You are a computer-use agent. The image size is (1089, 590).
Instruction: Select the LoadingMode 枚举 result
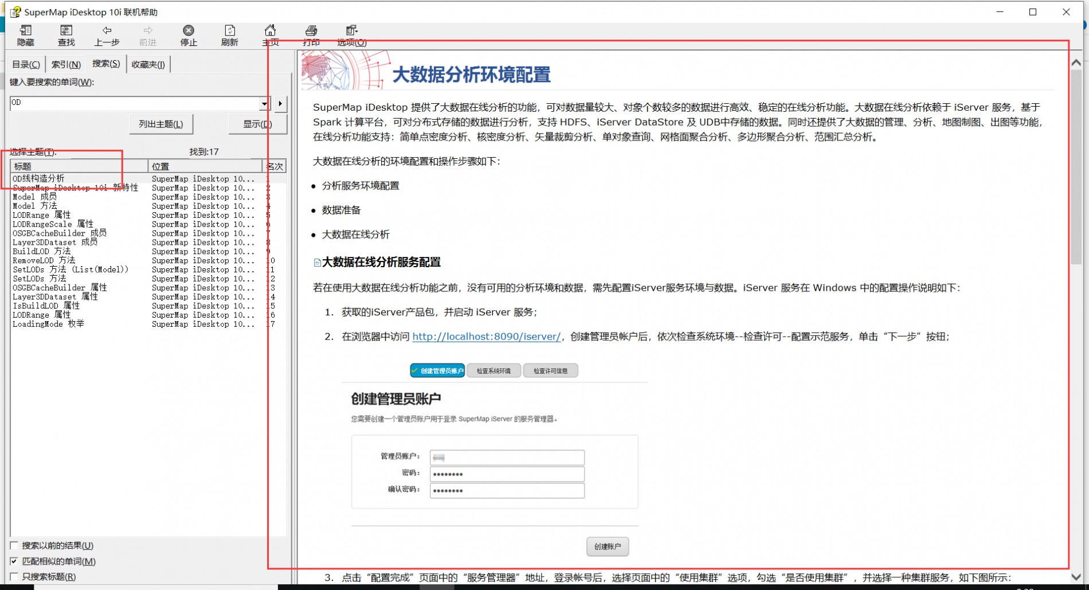(48, 325)
